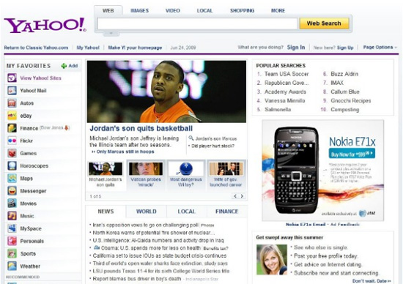Open the MORE search category menu
This screenshot has width=403, height=284.
click(278, 10)
